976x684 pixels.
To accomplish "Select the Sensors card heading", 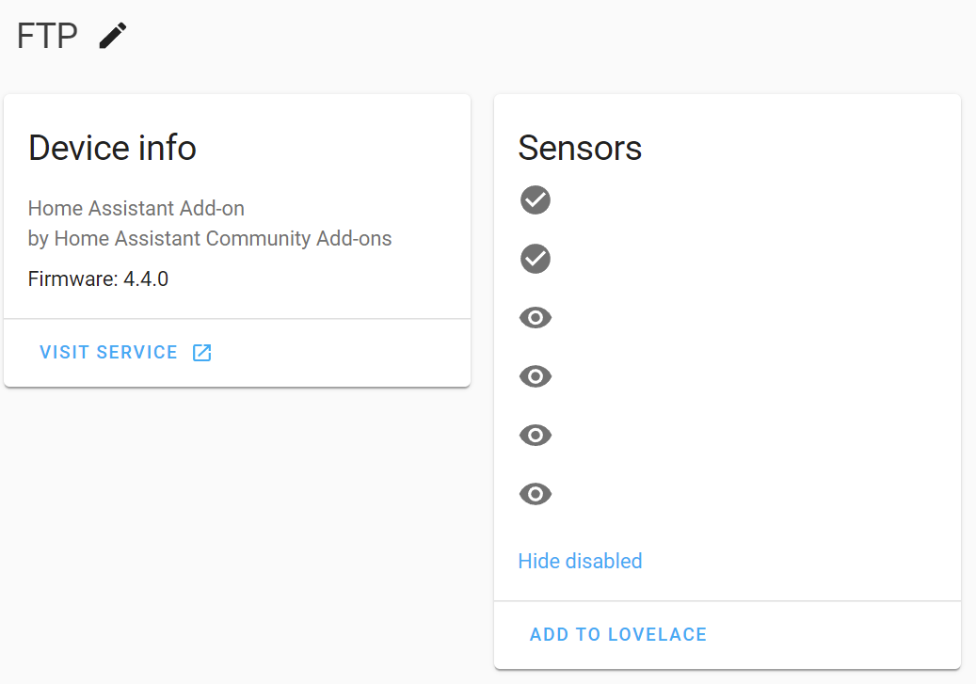I will [x=580, y=148].
